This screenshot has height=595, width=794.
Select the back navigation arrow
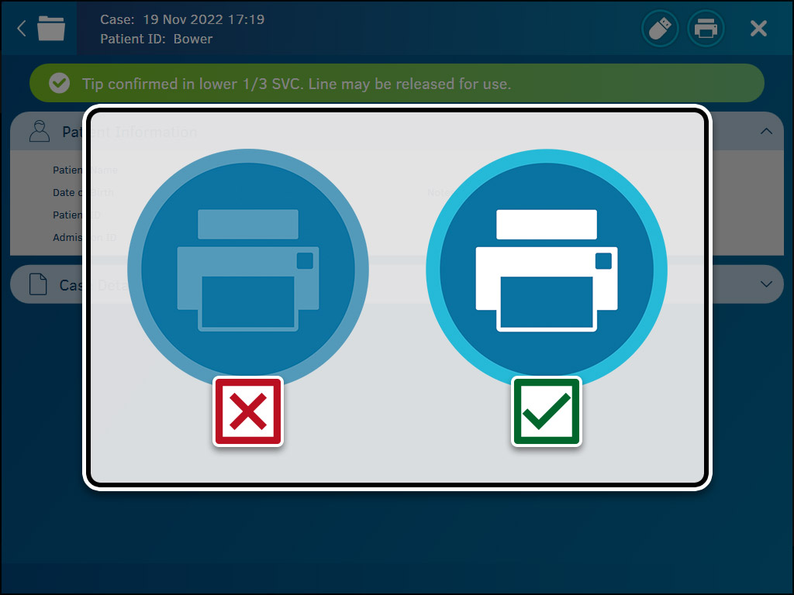click(x=21, y=28)
